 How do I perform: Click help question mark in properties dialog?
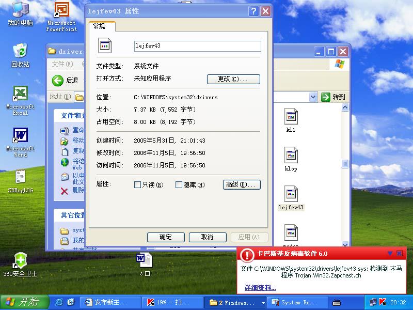[253, 11]
